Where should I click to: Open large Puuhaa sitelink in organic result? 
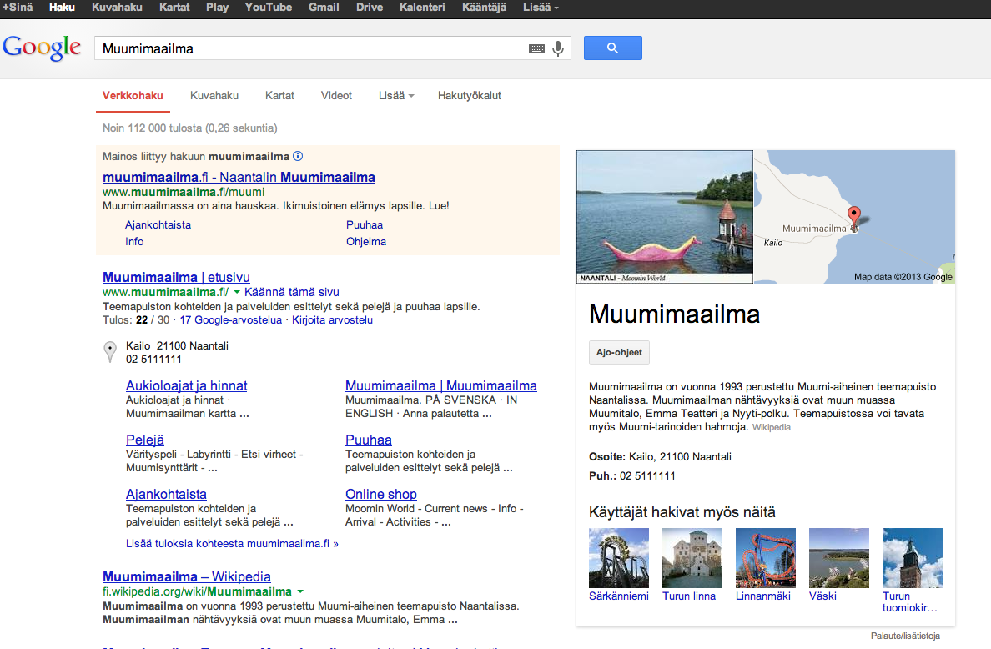pos(369,440)
